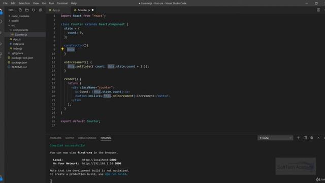This screenshot has width=325, height=183.
Task: Refresh the Explorer file tree
Action: pos(34,10)
